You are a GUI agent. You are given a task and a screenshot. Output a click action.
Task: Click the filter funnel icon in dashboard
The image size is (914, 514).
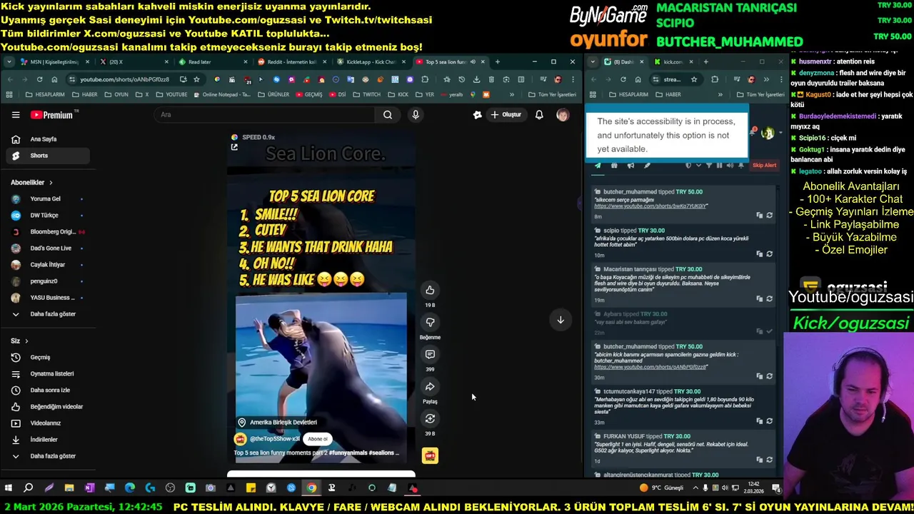point(709,166)
